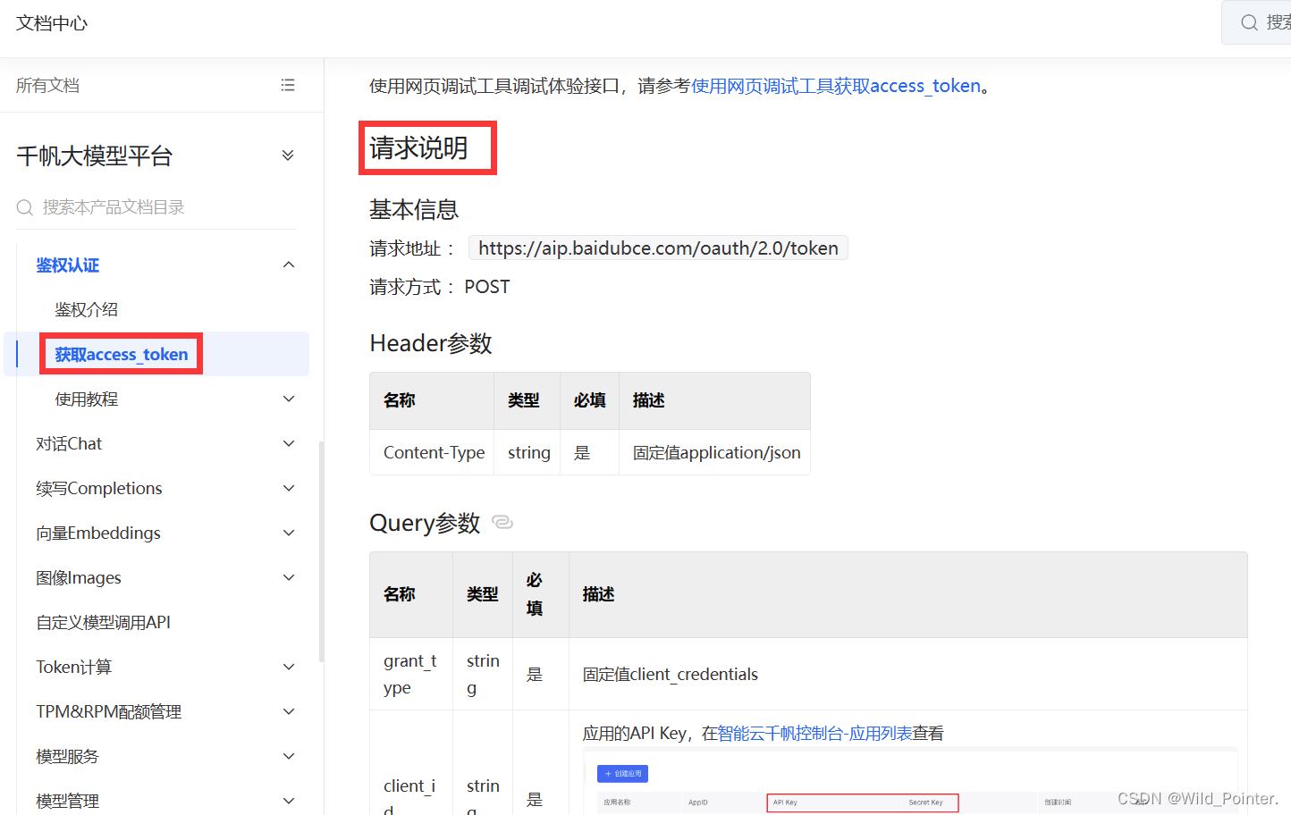Viewport: 1291px width, 815px height.
Task: Click the POST request method text
Action: 487,287
